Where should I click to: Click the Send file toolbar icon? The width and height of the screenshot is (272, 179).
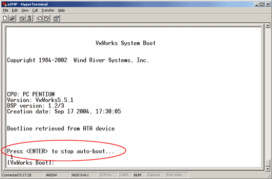(39, 18)
